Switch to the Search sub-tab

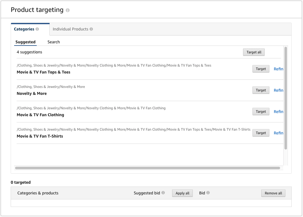[54, 42]
